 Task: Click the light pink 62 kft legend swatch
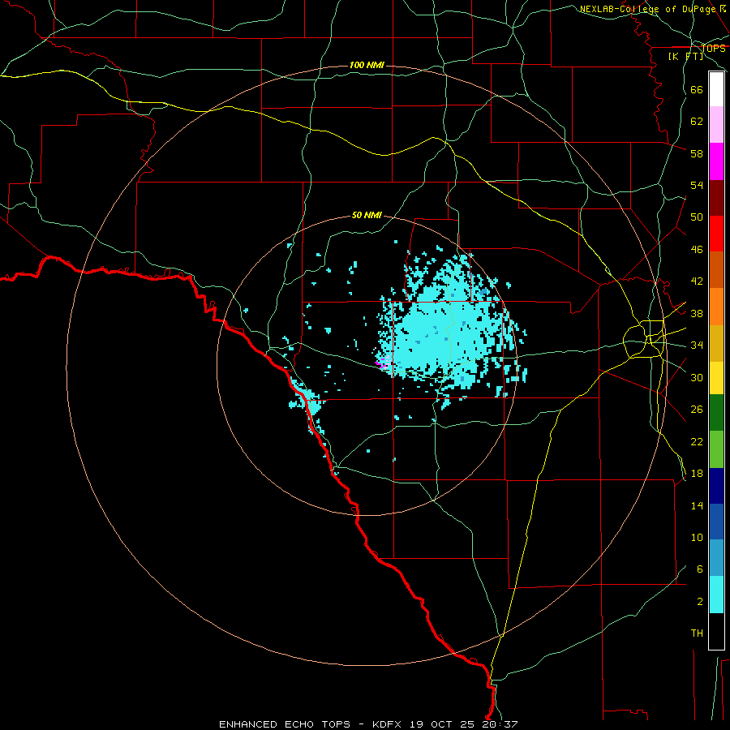tap(716, 125)
